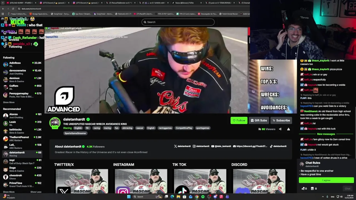This screenshot has width=356, height=200.
Task: Open davooxeneize channel in sidebar
Action: tap(22, 72)
